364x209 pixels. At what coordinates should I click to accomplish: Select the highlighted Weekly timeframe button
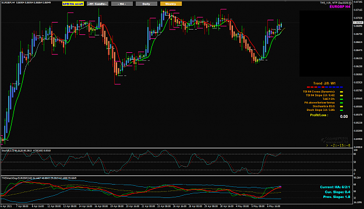pyautogui.click(x=171, y=4)
